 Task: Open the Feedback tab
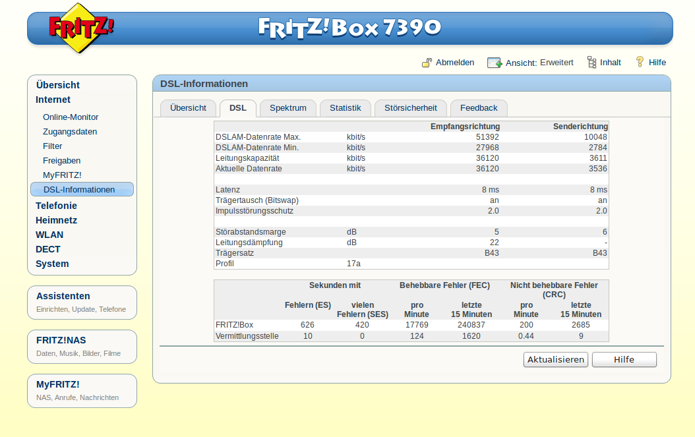tap(479, 107)
